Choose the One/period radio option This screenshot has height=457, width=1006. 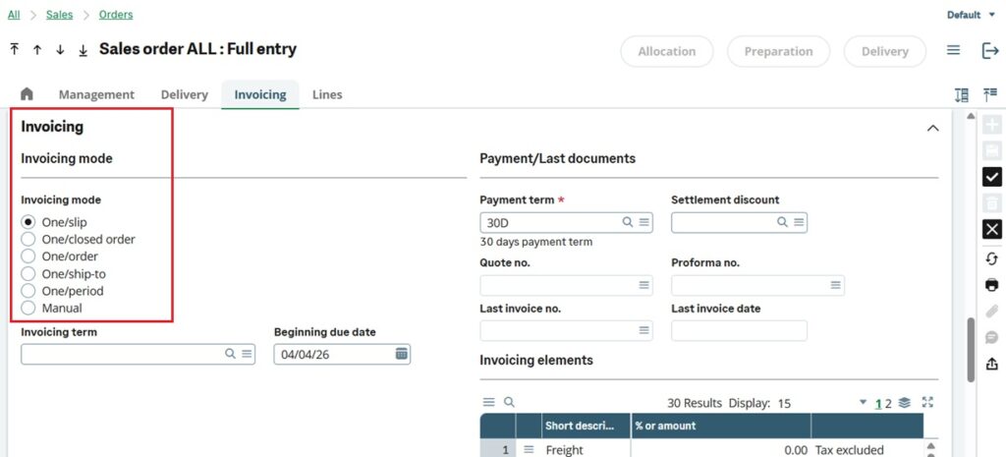coord(28,291)
